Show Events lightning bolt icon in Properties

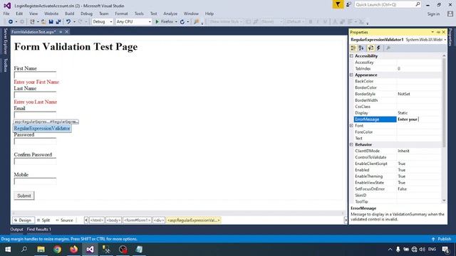pos(378,48)
